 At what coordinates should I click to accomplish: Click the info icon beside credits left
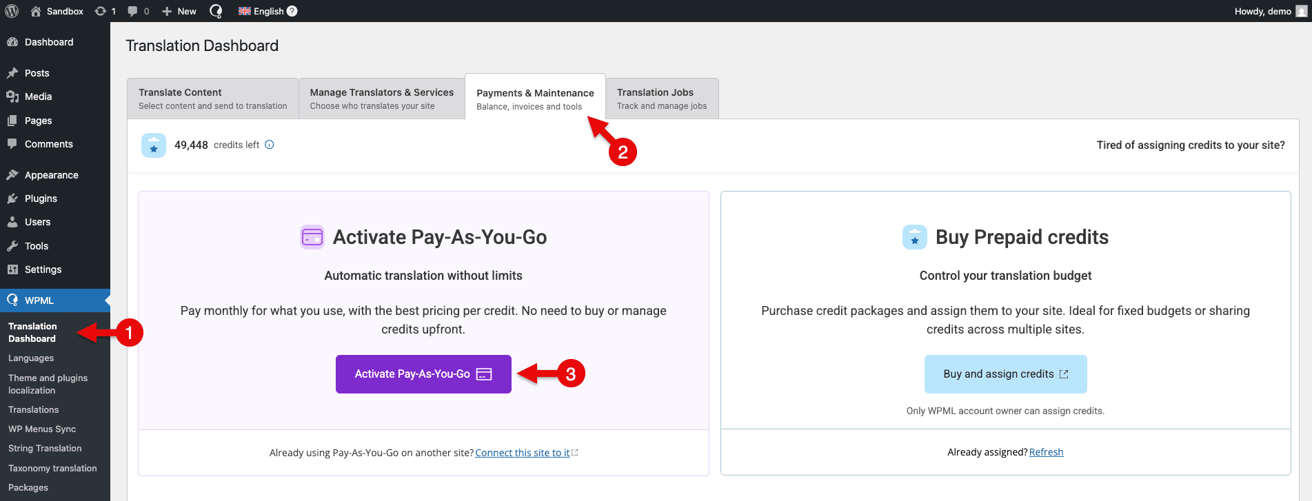(270, 145)
